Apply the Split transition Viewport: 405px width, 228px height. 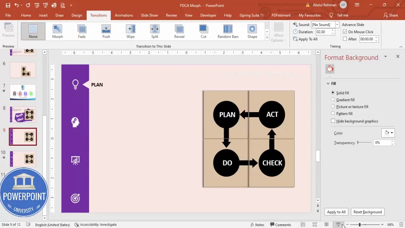155,31
